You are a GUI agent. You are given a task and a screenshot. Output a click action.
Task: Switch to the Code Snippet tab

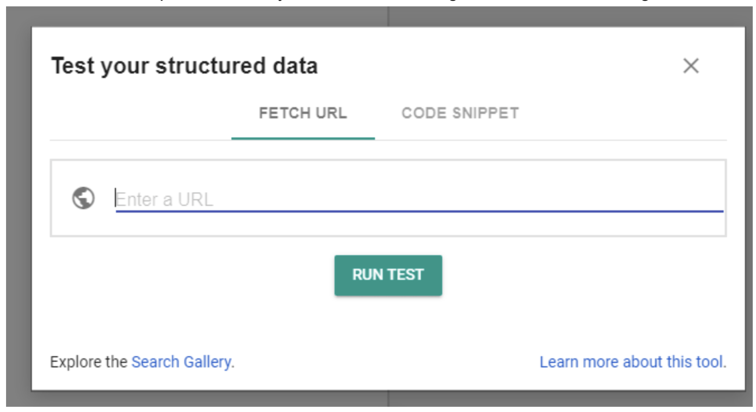460,113
